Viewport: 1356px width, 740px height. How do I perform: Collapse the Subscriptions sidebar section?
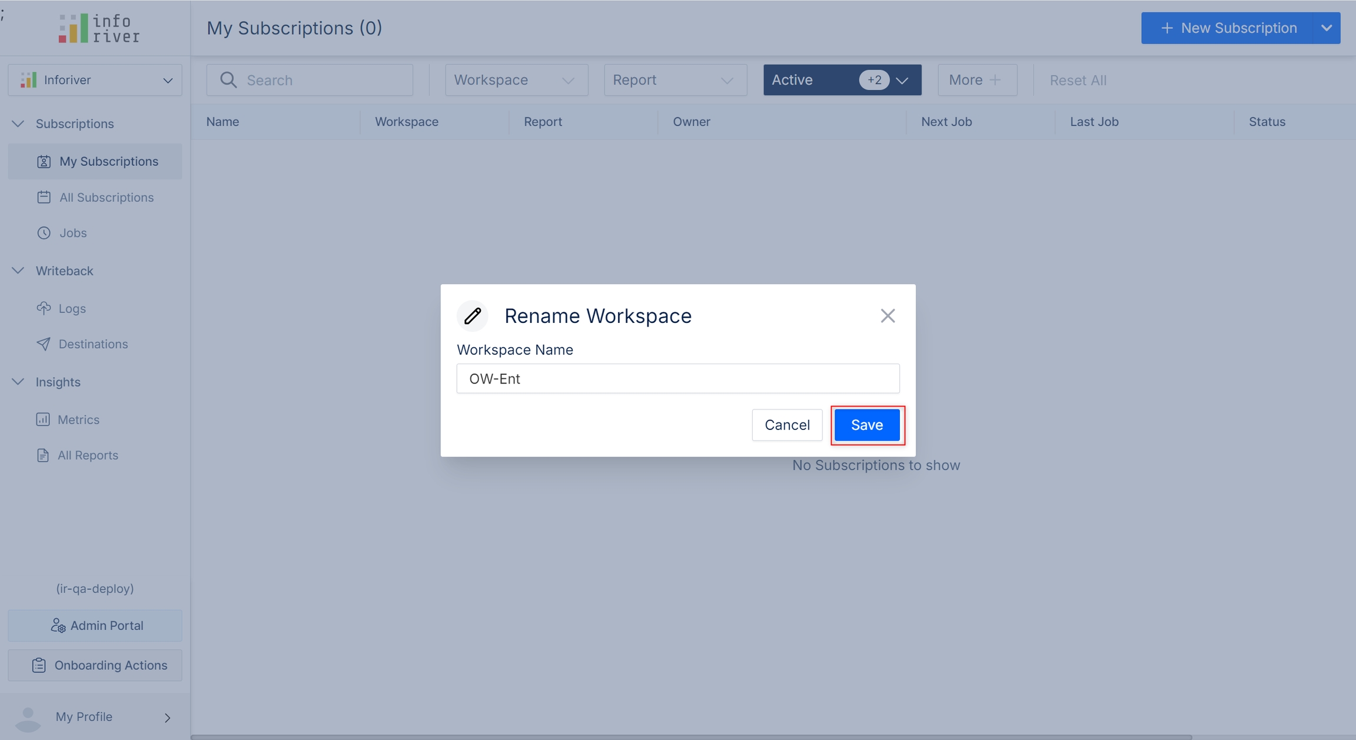pos(18,124)
